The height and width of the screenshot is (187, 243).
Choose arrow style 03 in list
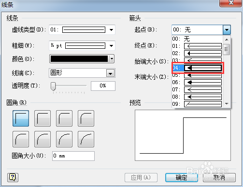(197, 60)
